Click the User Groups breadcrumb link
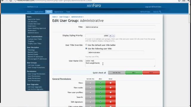The image size is (191, 107). coord(64,17)
